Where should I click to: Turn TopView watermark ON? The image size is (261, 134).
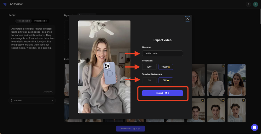coord(149,80)
